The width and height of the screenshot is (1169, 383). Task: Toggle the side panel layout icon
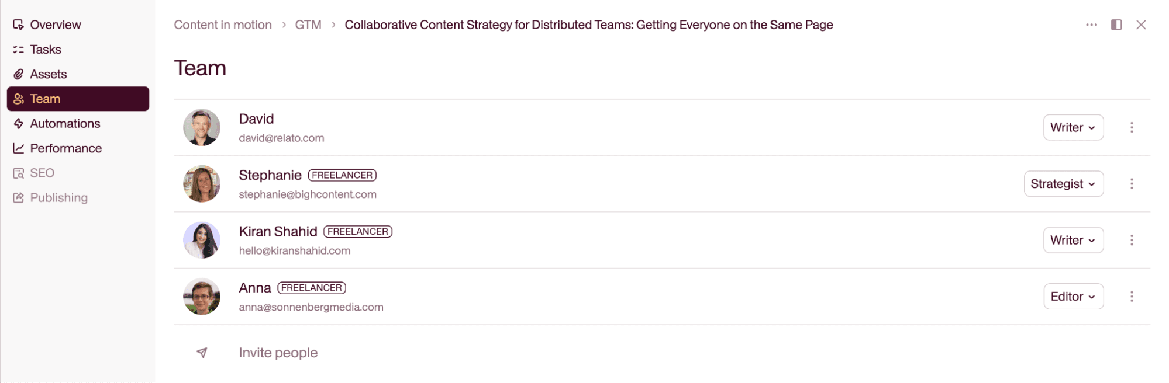pyautogui.click(x=1116, y=25)
